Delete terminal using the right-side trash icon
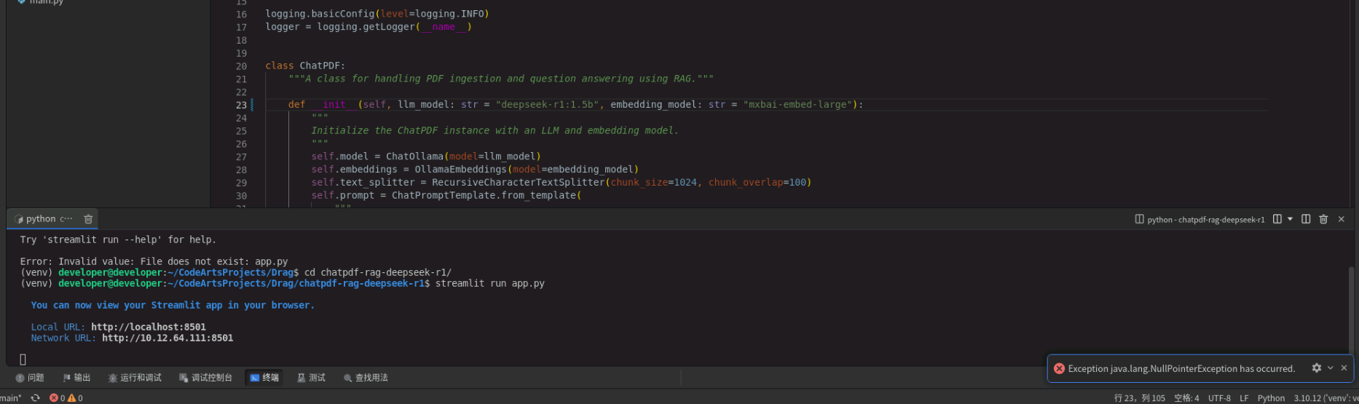This screenshot has height=404, width=1359. (1323, 219)
